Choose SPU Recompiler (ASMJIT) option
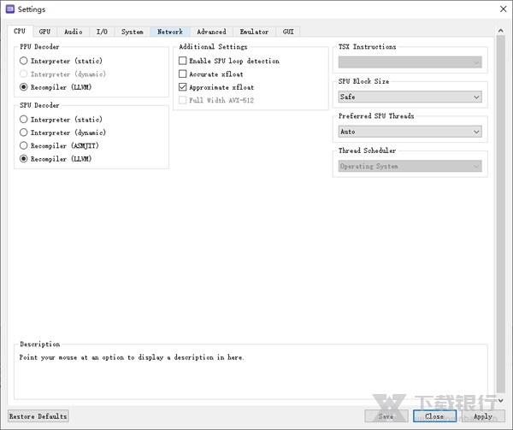This screenshot has height=430, width=513. pyautogui.click(x=24, y=146)
